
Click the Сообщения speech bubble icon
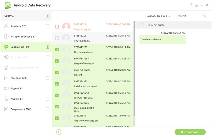click(x=6, y=47)
